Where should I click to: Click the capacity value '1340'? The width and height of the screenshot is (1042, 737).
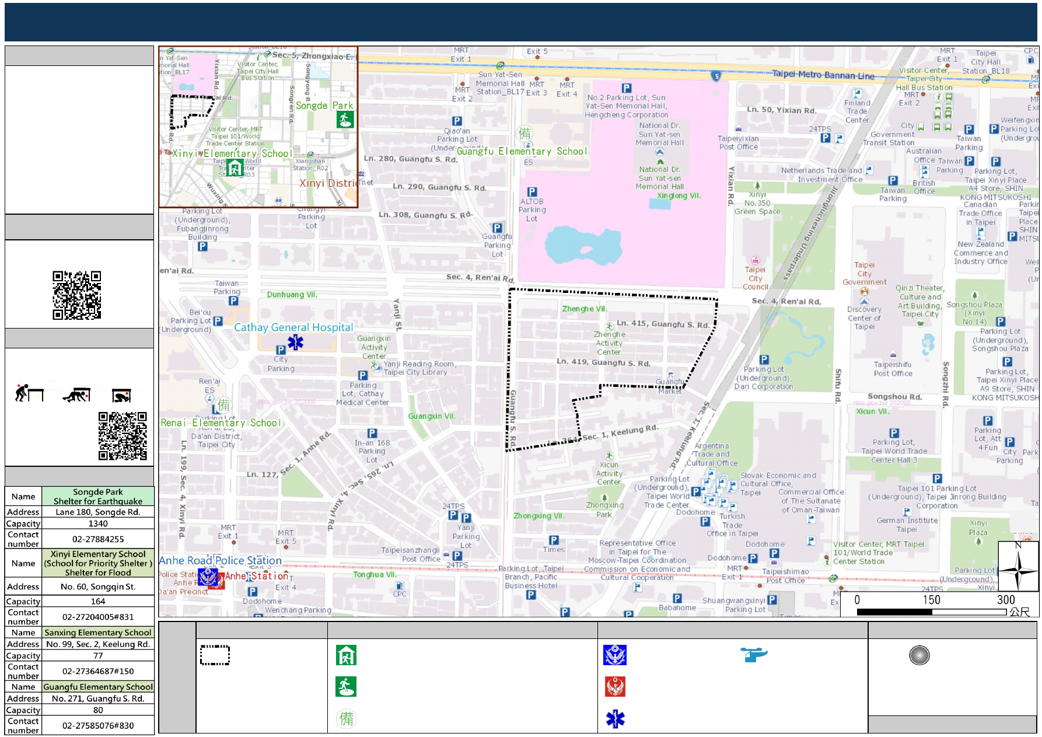point(98,523)
